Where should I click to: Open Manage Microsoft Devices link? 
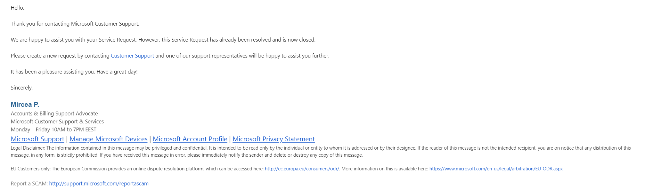pyautogui.click(x=109, y=139)
